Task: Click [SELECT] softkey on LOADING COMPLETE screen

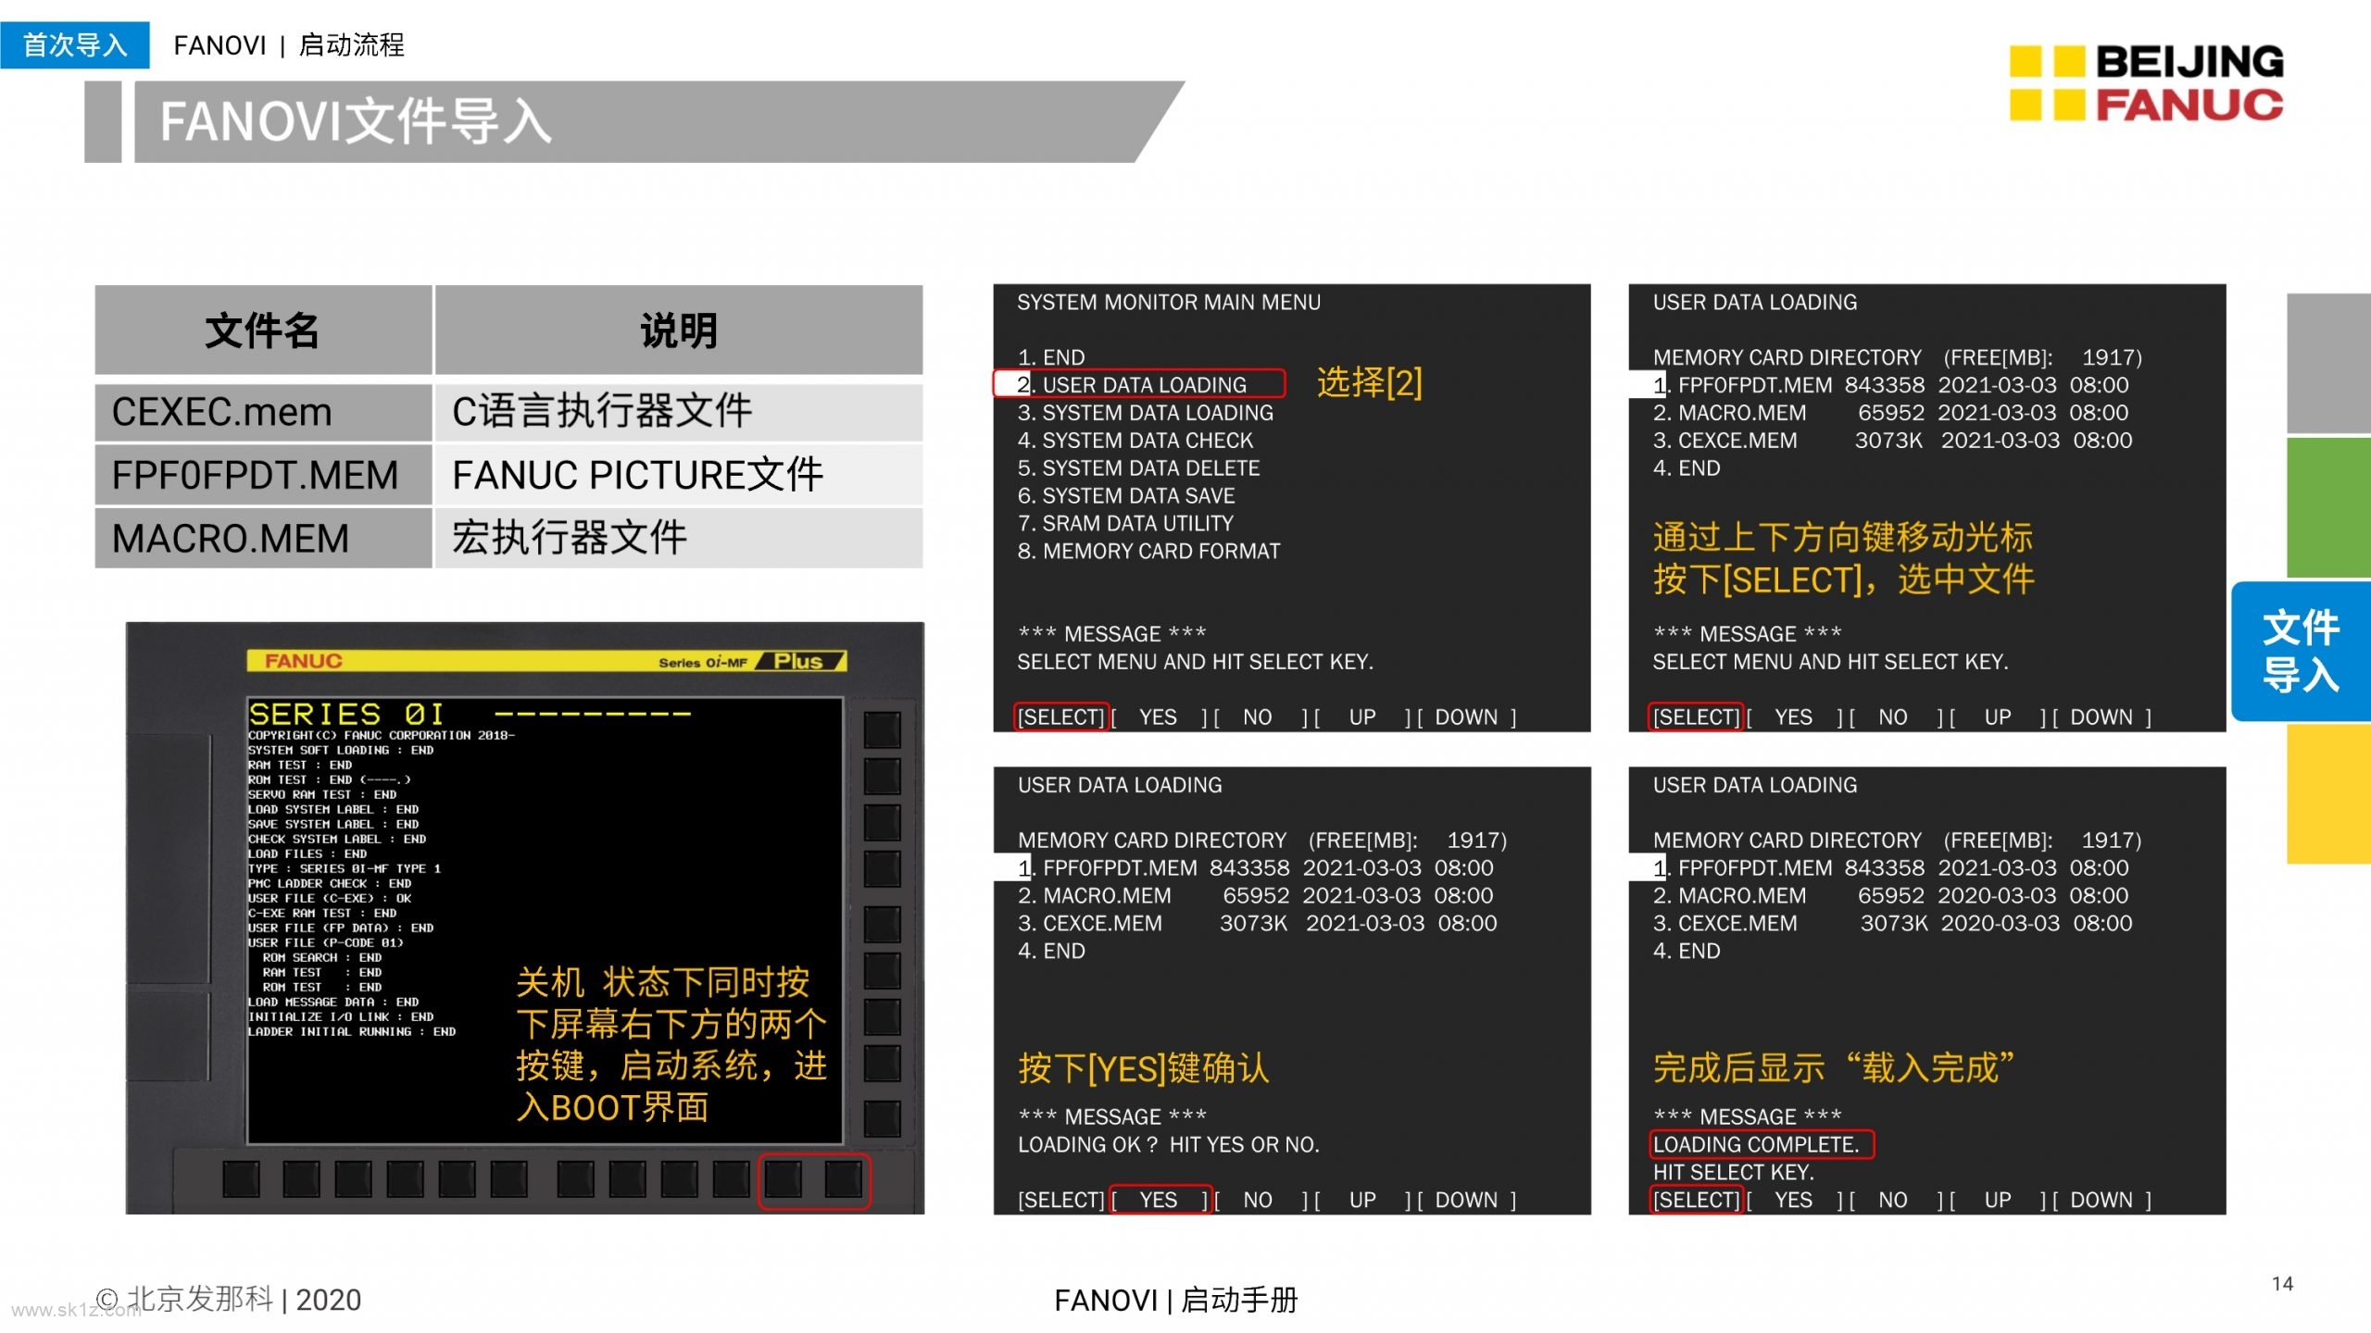Action: (1697, 1201)
